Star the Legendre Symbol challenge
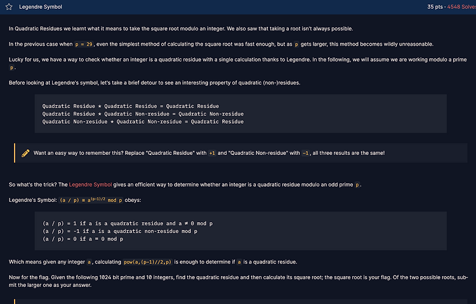The height and width of the screenshot is (304, 476). 9,7
